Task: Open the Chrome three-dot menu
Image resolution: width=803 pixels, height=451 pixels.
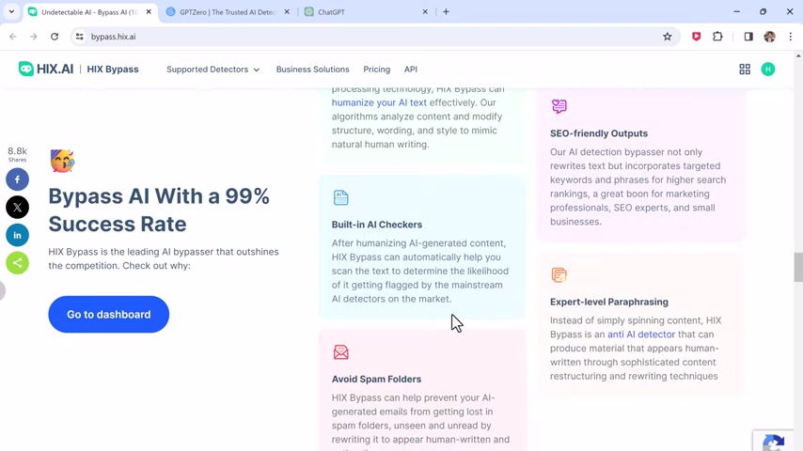Action: pos(790,37)
